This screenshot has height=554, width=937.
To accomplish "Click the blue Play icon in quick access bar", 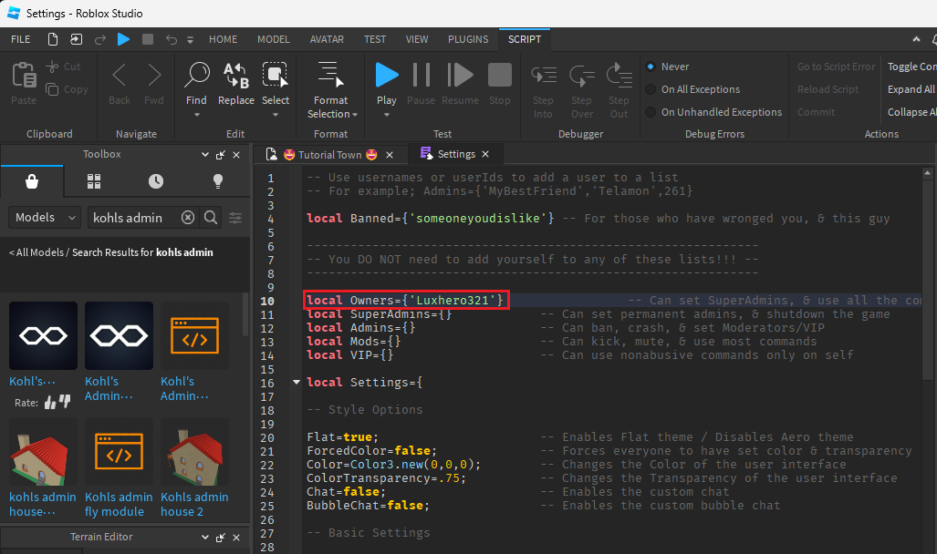I will pyautogui.click(x=124, y=39).
